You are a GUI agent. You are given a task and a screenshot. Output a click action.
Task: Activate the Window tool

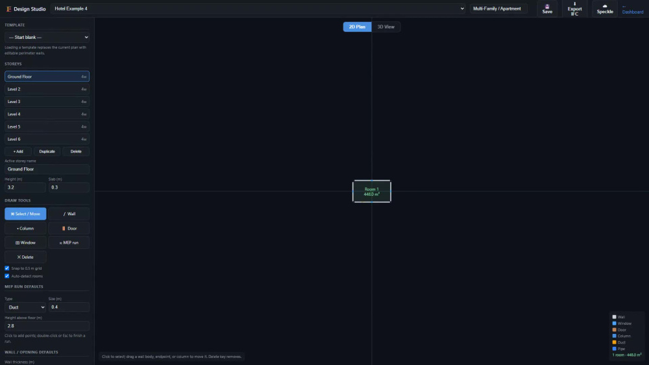point(25,242)
